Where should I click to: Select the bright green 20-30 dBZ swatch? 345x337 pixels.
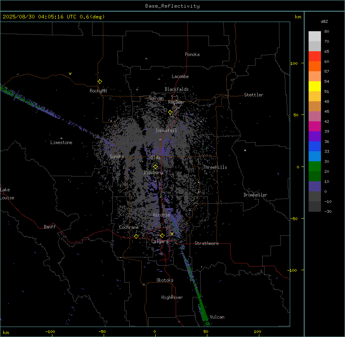pyautogui.click(x=315, y=166)
